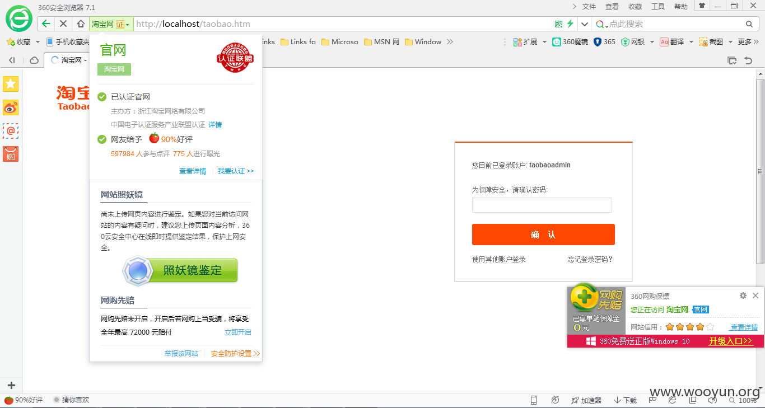Image resolution: width=765 pixels, height=408 pixels.
Task: Open the MSN 网 bookmark folder
Action: tap(381, 42)
